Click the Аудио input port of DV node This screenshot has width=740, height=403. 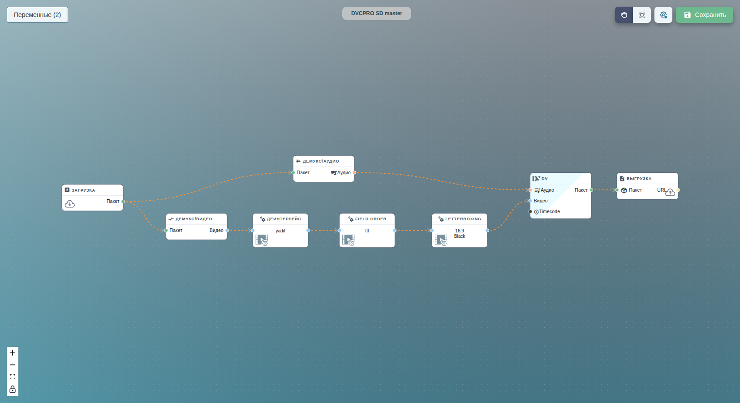click(x=530, y=190)
